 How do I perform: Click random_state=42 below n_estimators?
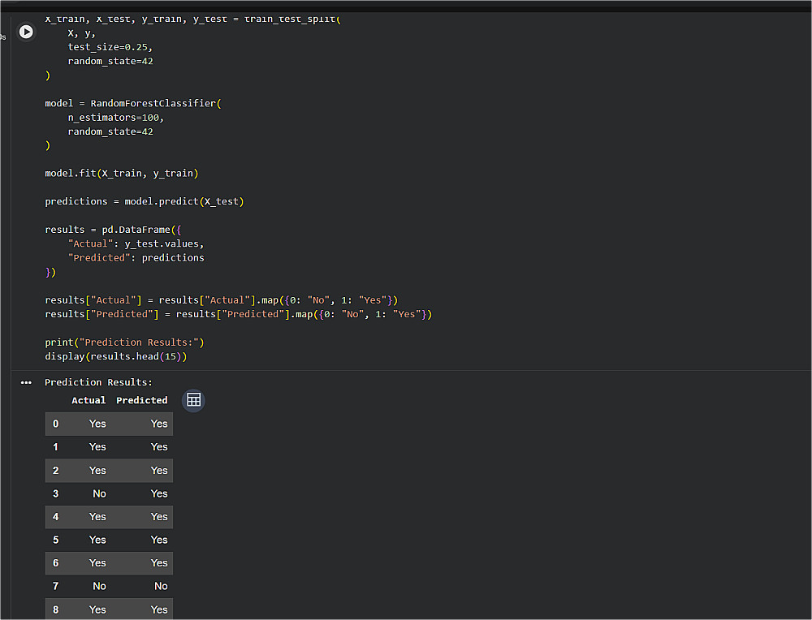(110, 131)
